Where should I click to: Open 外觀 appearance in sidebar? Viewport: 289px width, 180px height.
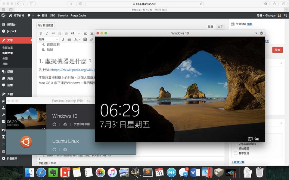(x=10, y=94)
